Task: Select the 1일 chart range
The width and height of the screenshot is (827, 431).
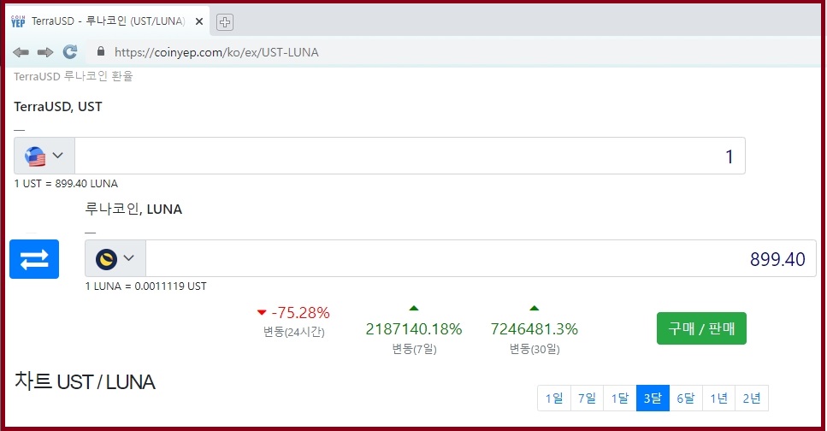Action: 554,399
